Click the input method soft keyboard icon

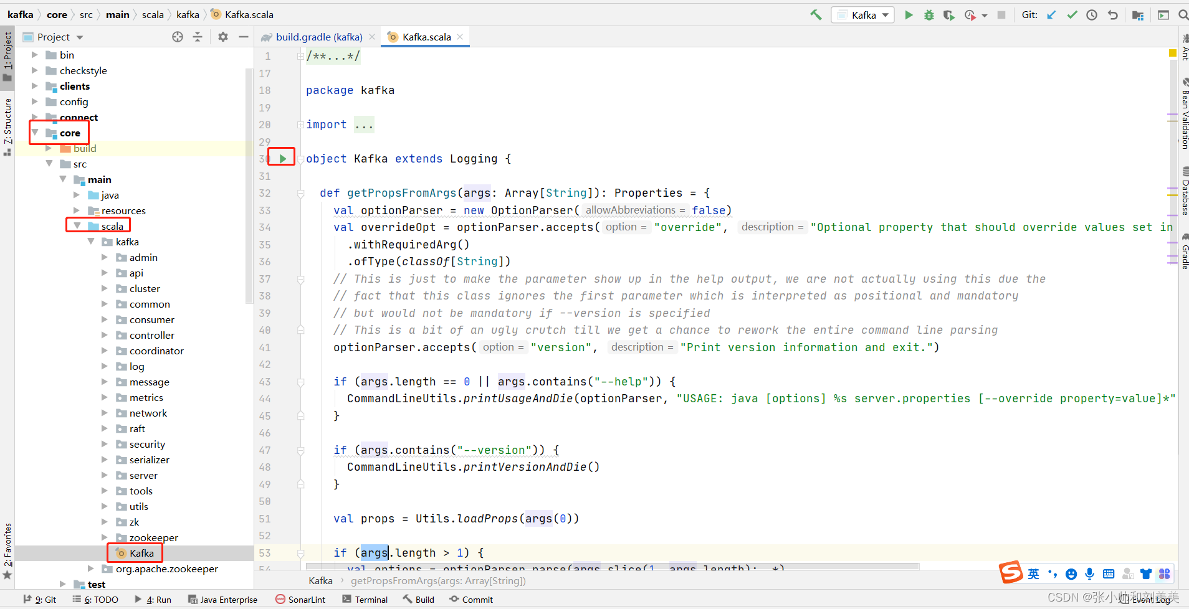1109,574
